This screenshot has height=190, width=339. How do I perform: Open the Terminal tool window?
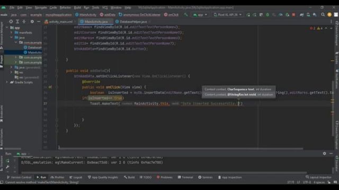pos(185,177)
